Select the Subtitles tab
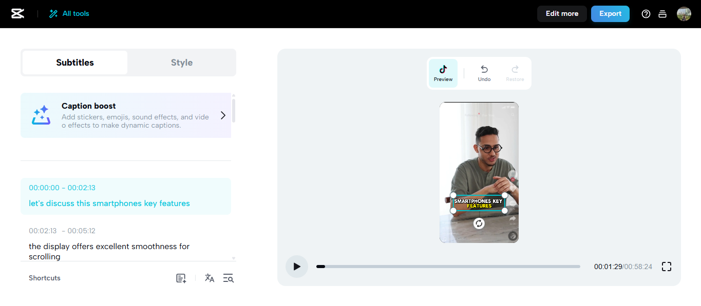 (74, 62)
